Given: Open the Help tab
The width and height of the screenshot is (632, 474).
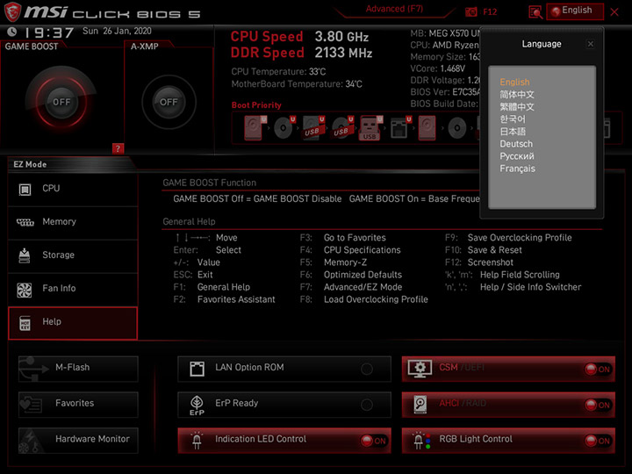Looking at the screenshot, I should click(73, 323).
